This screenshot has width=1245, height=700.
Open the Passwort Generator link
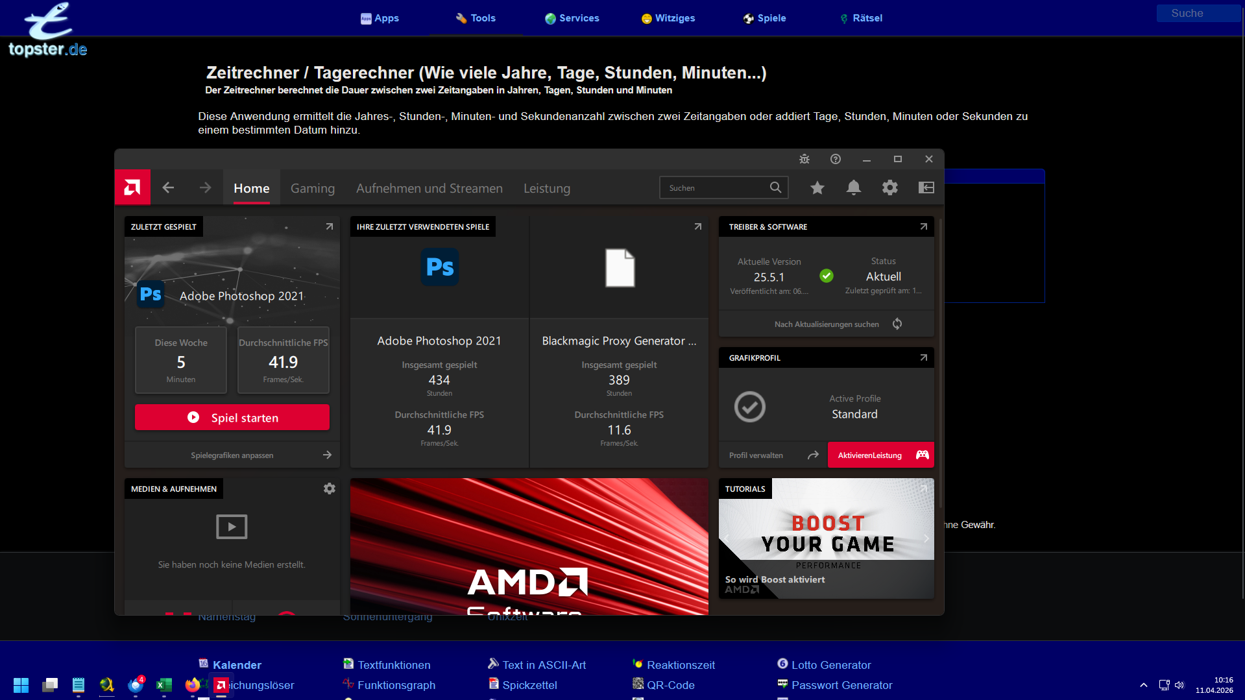[841, 685]
